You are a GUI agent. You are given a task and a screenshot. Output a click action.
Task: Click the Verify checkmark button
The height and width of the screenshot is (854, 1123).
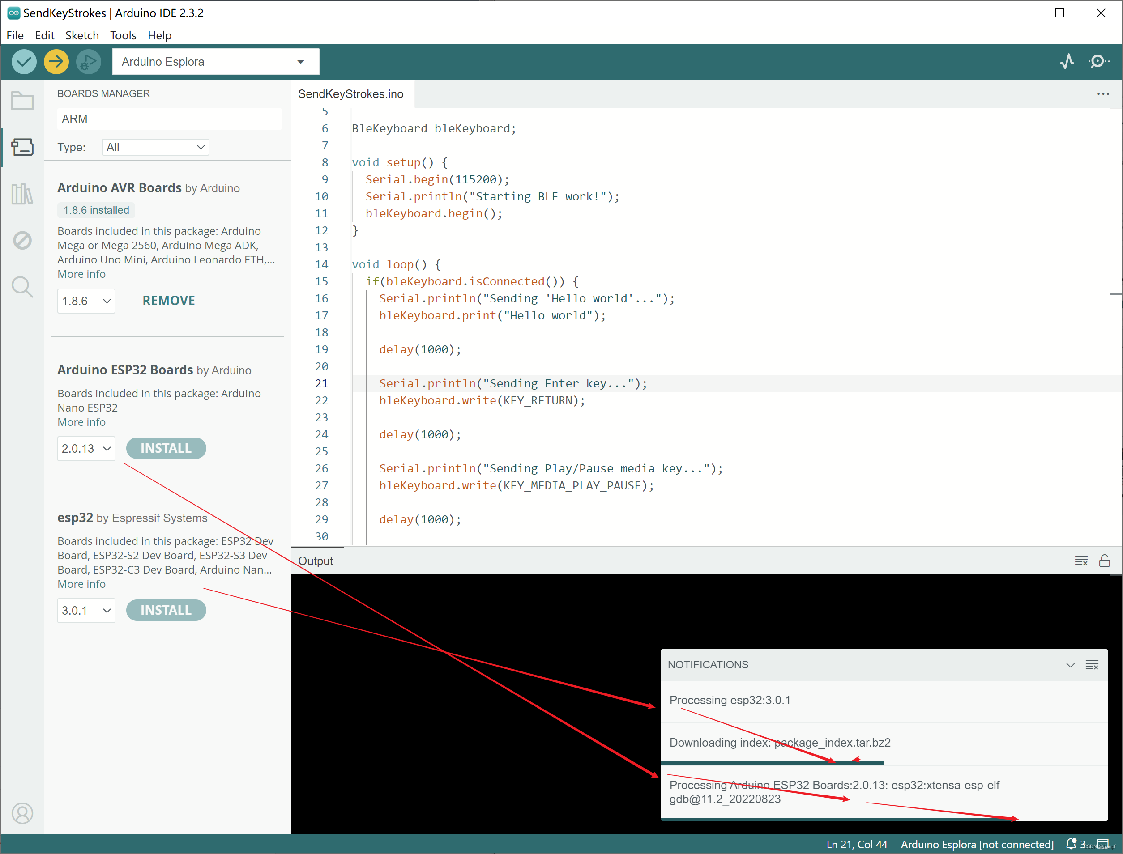(x=24, y=61)
